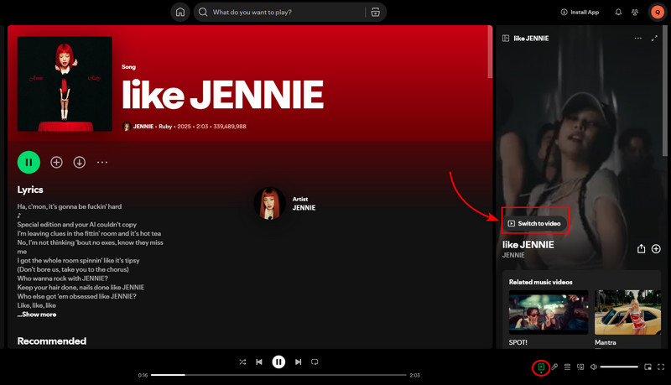Click Install App

[x=580, y=13]
